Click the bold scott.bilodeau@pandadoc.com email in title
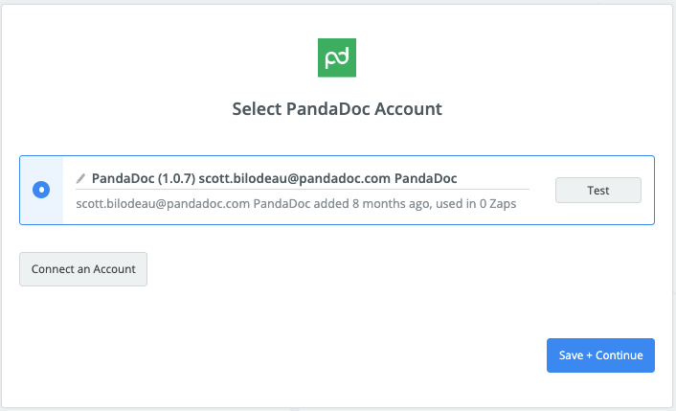The image size is (676, 411). click(x=294, y=178)
